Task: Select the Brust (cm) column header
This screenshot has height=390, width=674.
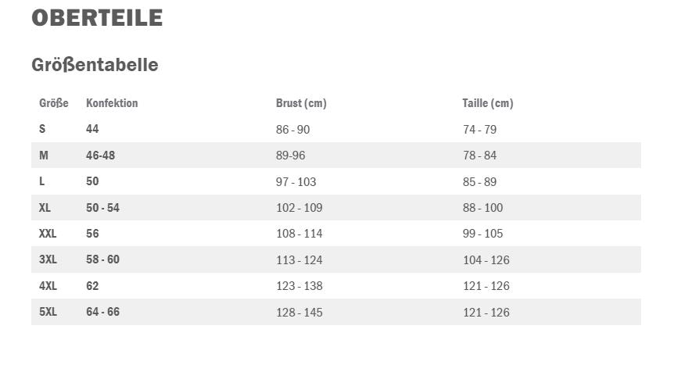Action: tap(301, 103)
